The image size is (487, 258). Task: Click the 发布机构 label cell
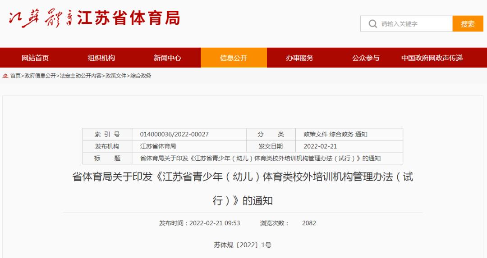tap(107, 146)
